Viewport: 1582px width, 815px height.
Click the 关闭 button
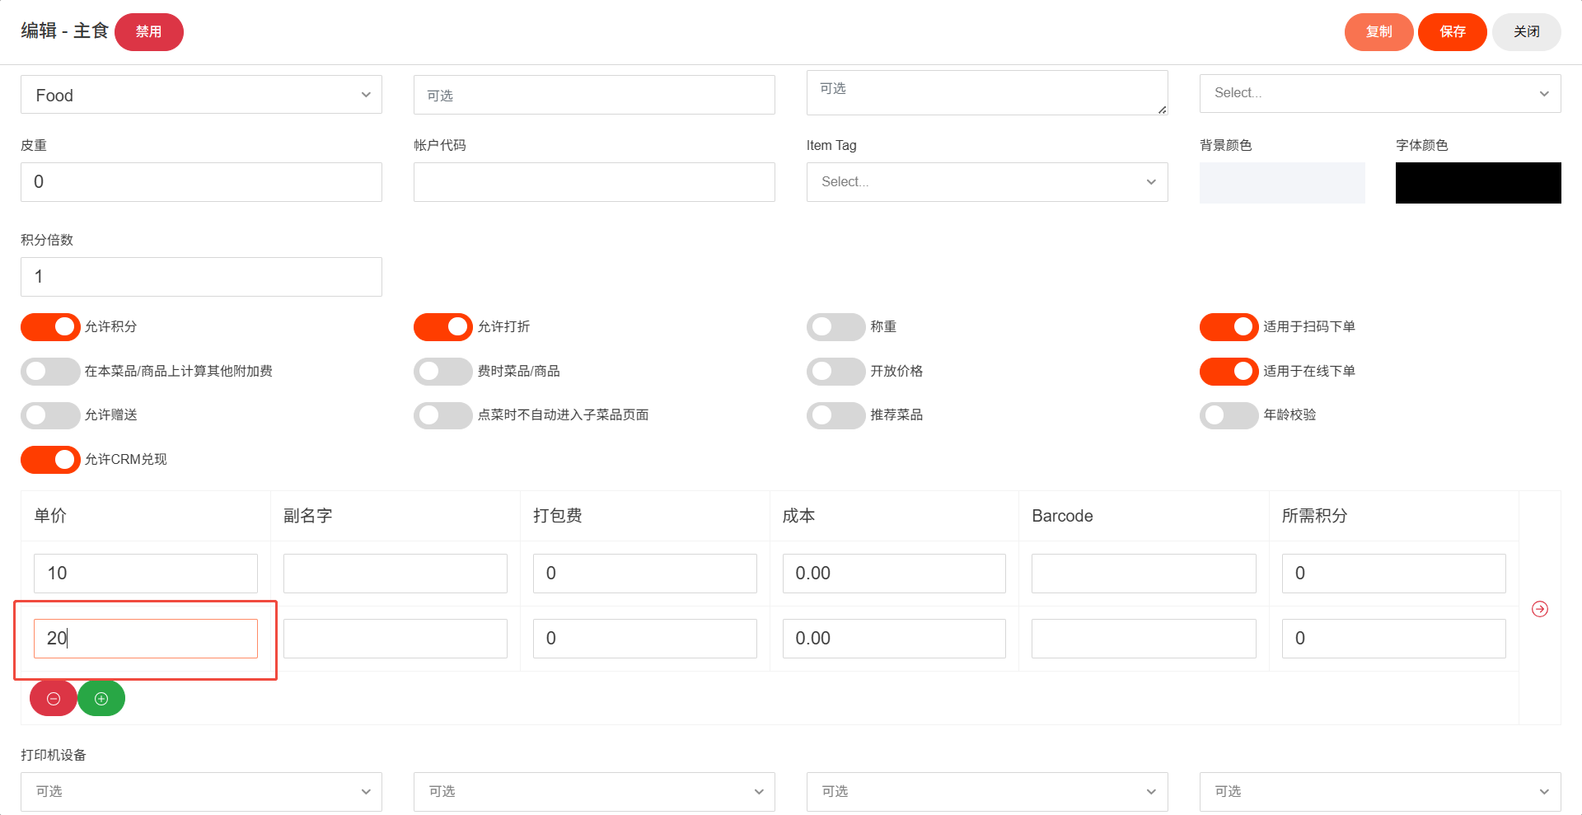coord(1526,32)
